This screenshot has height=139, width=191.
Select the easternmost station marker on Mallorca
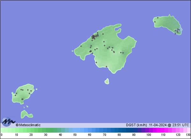[x=123, y=53]
